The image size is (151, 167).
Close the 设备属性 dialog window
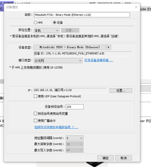click(x=136, y=7)
